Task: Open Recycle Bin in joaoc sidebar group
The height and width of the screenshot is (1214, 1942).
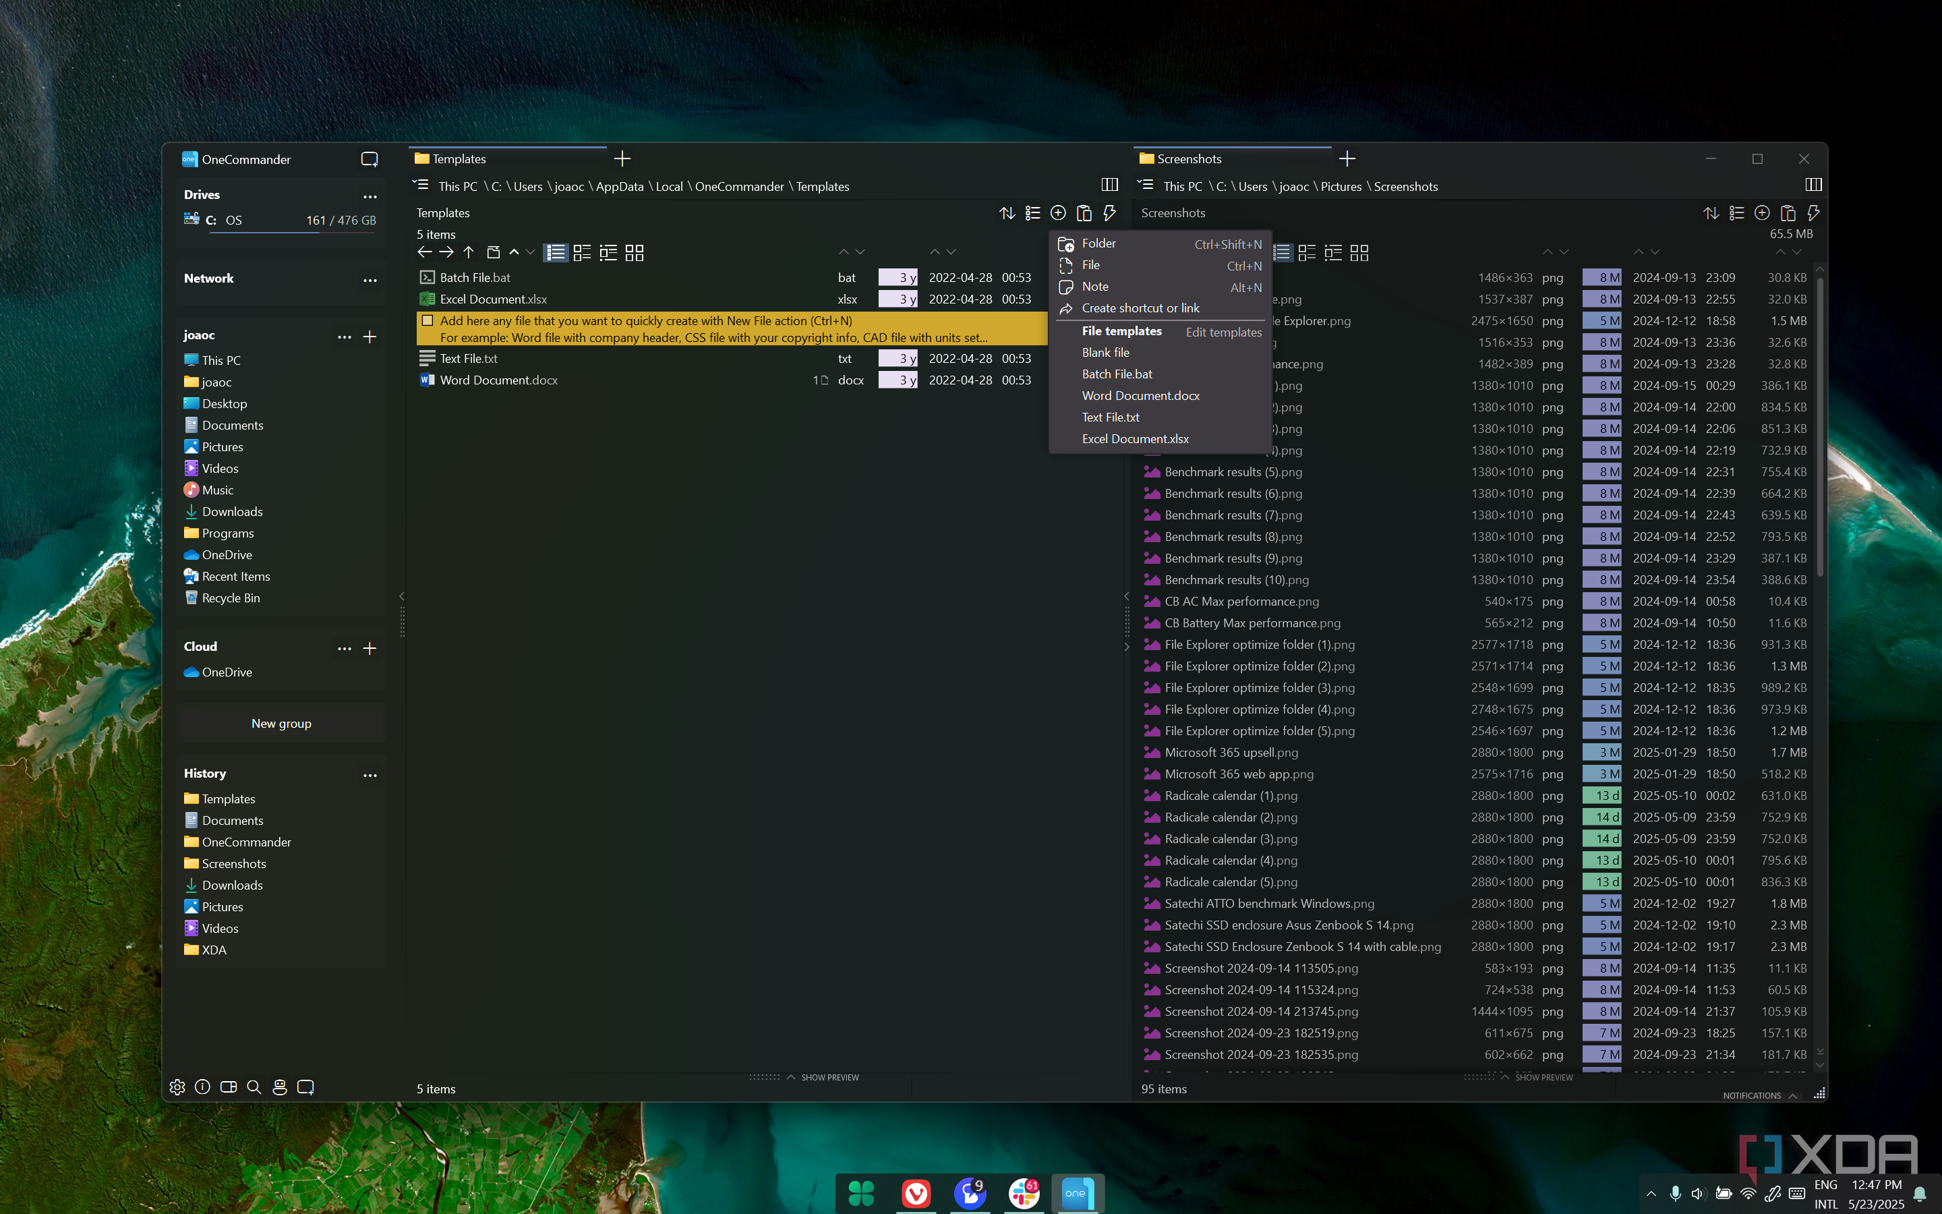Action: pyautogui.click(x=231, y=598)
